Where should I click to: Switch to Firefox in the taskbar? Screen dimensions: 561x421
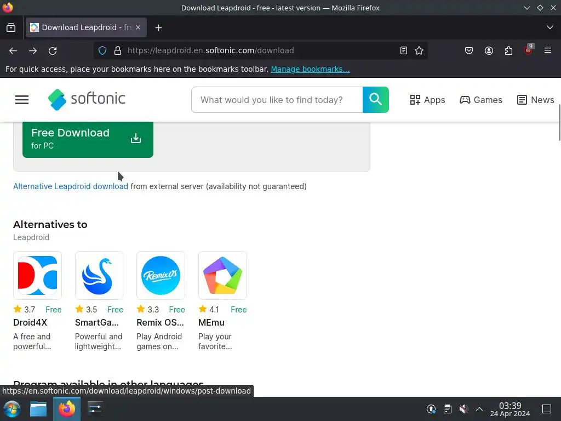click(x=67, y=409)
